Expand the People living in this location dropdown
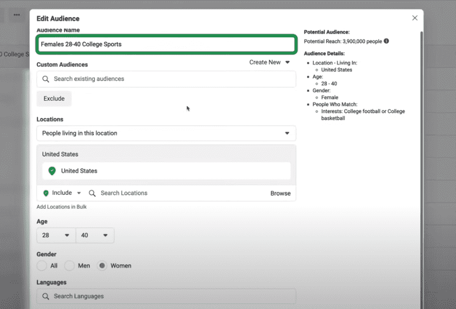Image resolution: width=456 pixels, height=309 pixels. click(x=167, y=133)
